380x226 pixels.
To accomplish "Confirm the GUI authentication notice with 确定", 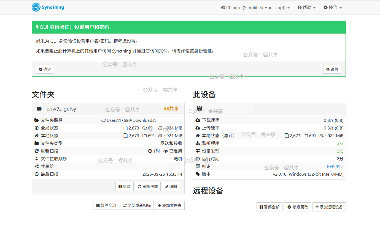I will click(x=45, y=69).
